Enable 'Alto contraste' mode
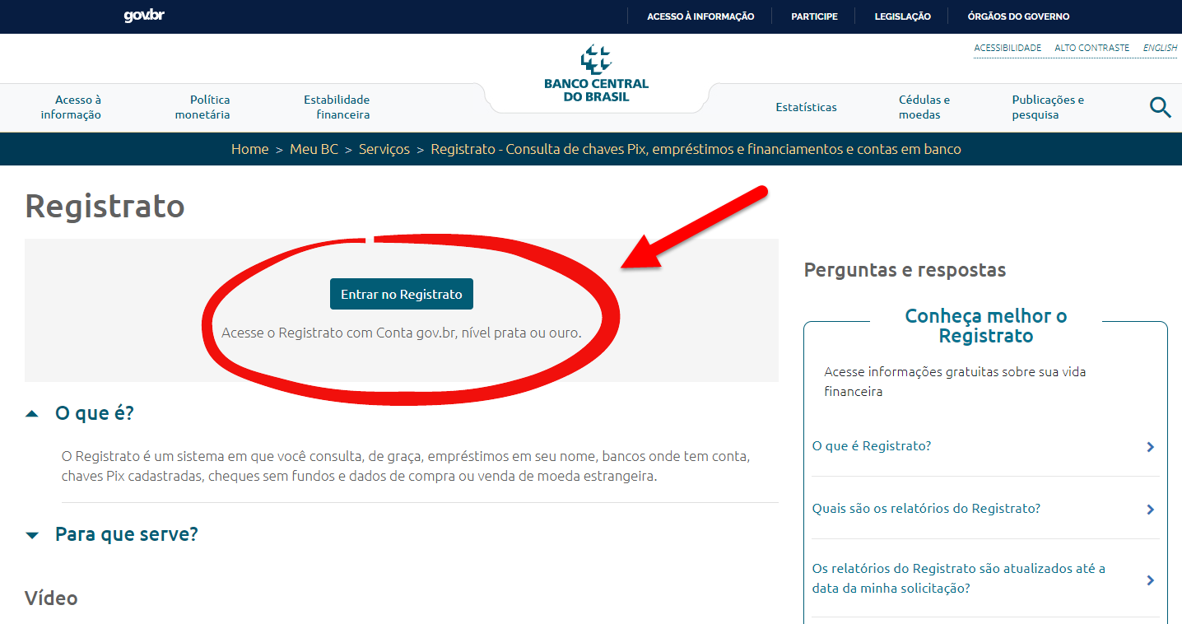 1092,48
